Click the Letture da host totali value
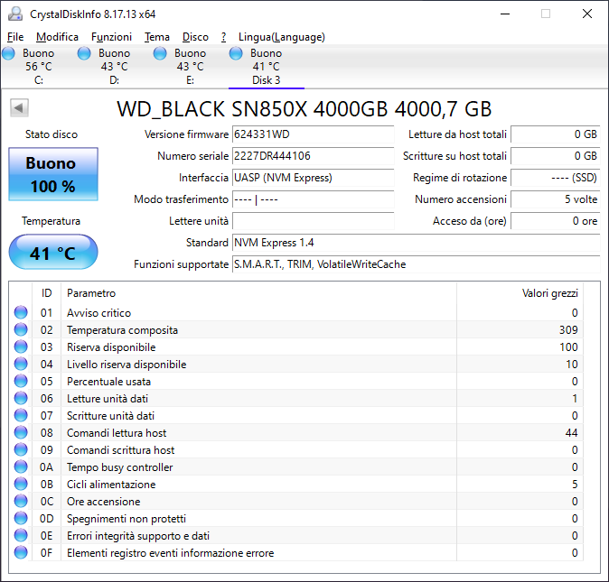 (556, 134)
